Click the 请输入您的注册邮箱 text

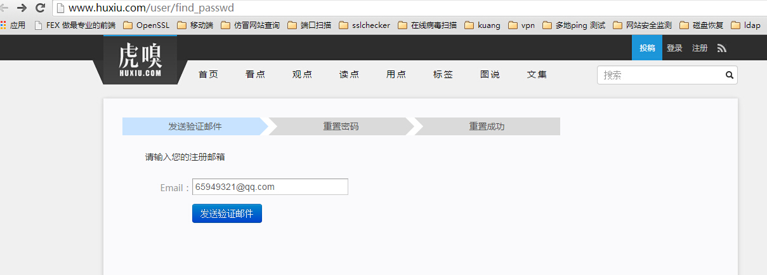185,157
